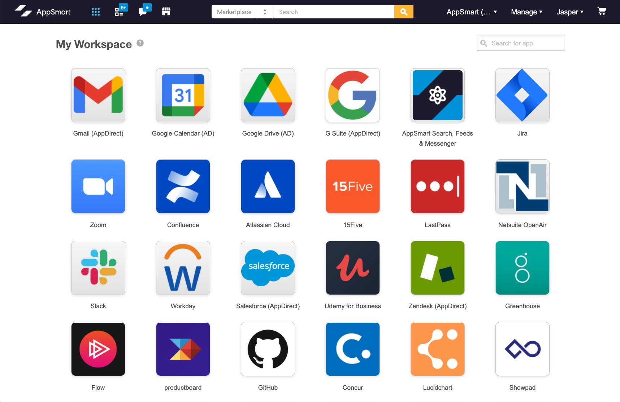Expand the AppSmart company dropdown
Image resolution: width=620 pixels, height=402 pixels.
pos(472,12)
